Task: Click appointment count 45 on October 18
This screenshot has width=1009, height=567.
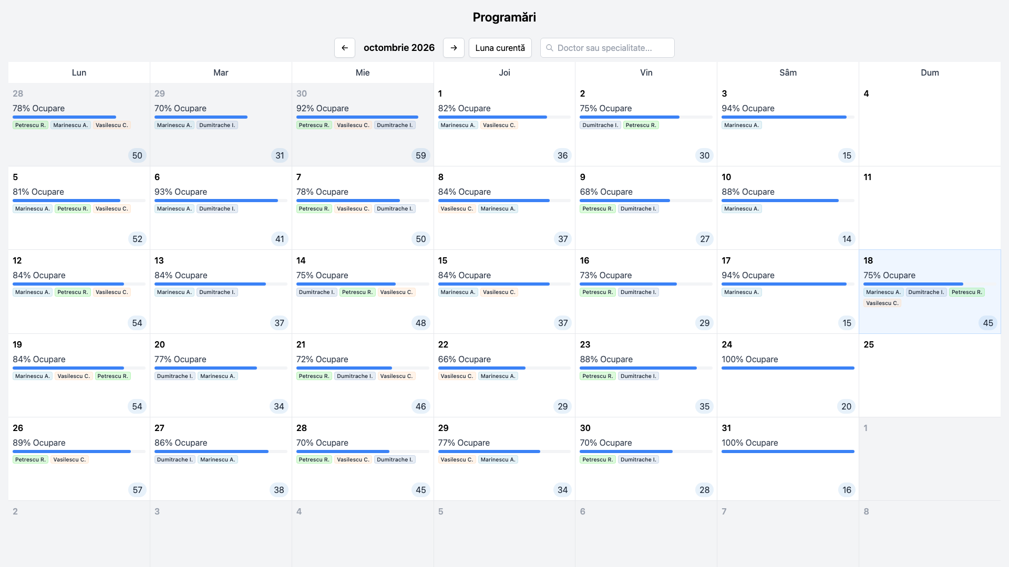Action: pos(988,323)
